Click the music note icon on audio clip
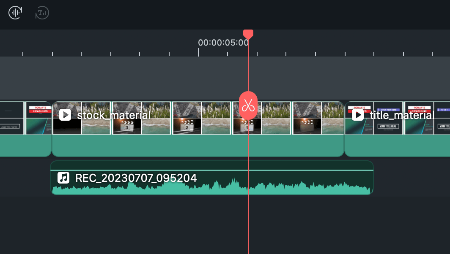The width and height of the screenshot is (450, 254). (63, 178)
